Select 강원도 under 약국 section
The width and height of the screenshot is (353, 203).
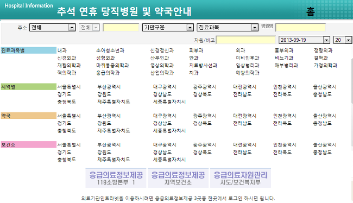click(x=104, y=123)
